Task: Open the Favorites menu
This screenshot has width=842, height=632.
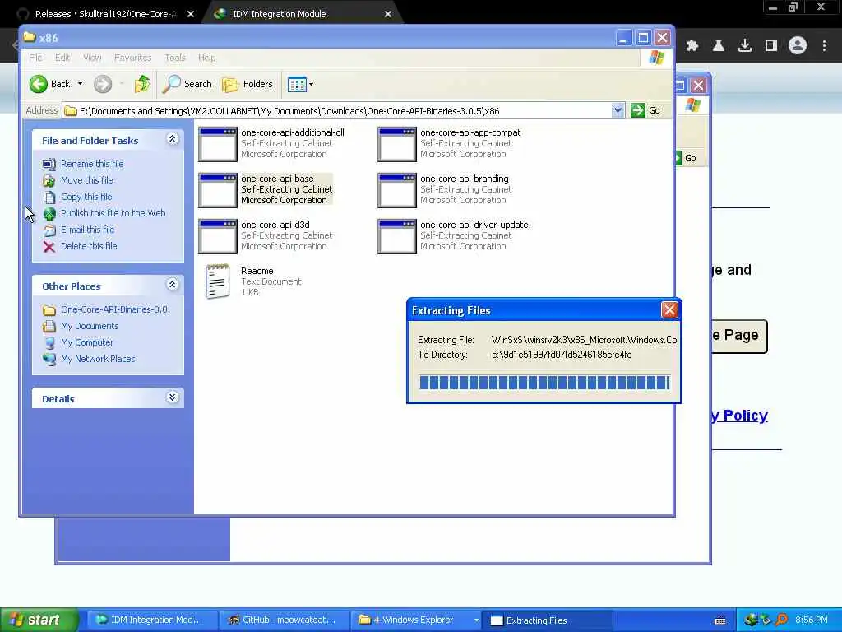Action: click(132, 58)
